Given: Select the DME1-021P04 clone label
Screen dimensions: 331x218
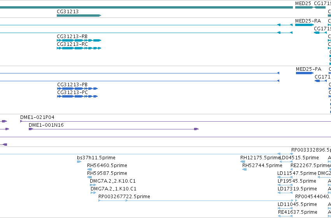Looking at the screenshot, I should pyautogui.click(x=37, y=117).
